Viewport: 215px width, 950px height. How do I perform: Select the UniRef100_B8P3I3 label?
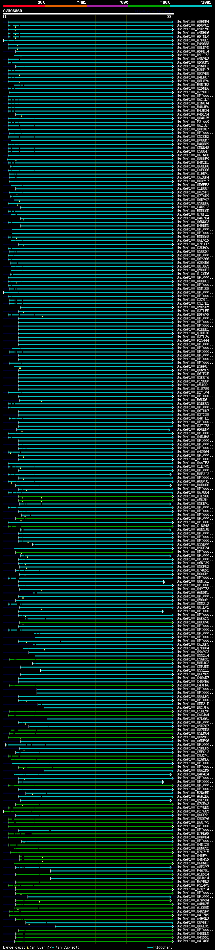[x=193, y=474]
